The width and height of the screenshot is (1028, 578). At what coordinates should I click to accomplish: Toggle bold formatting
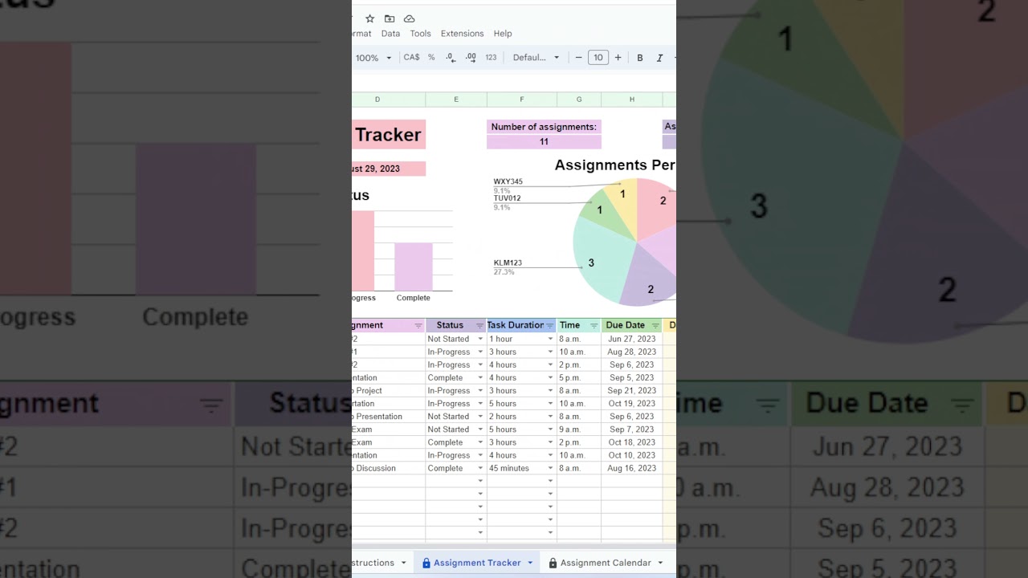[640, 58]
